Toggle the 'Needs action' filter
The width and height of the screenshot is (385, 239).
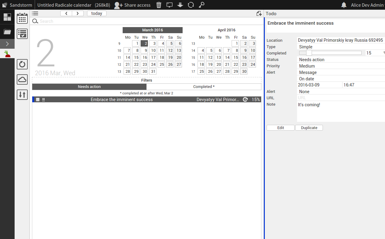tap(89, 87)
